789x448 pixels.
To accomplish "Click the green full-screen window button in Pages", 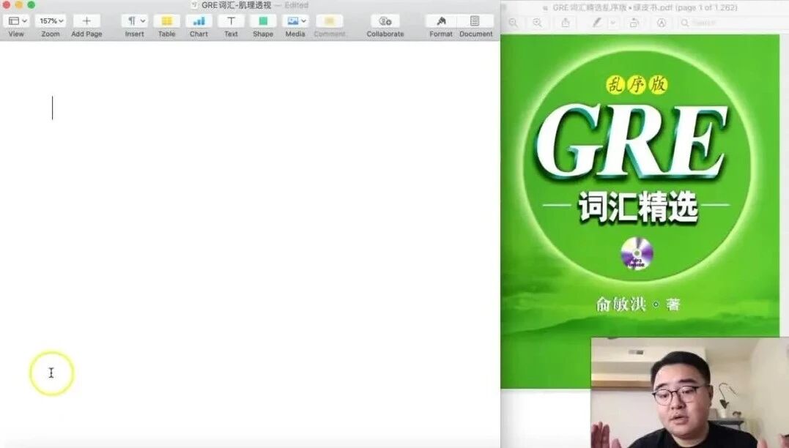I will coord(32,4).
